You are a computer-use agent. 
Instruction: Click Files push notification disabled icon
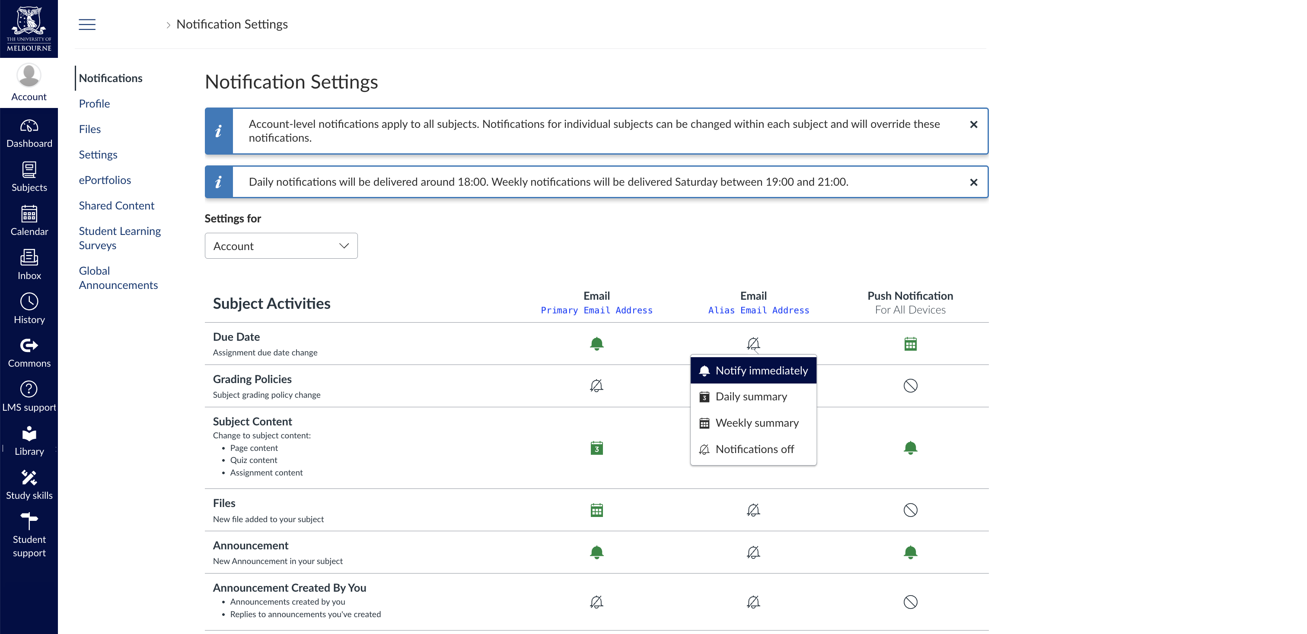coord(910,510)
